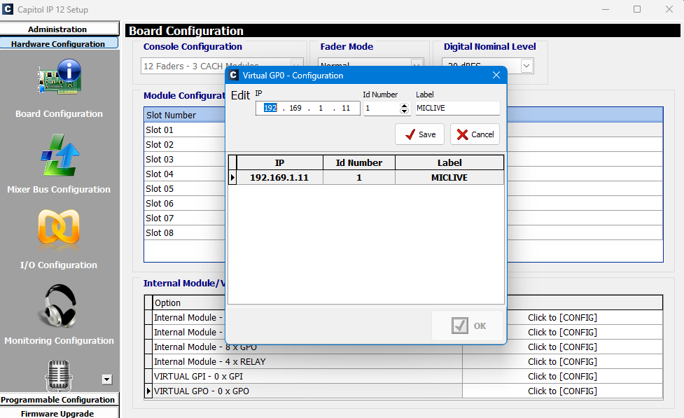Image resolution: width=684 pixels, height=418 pixels.
Task: Click CONFIG for Internal Module 4 x RELAY
Action: pos(562,362)
